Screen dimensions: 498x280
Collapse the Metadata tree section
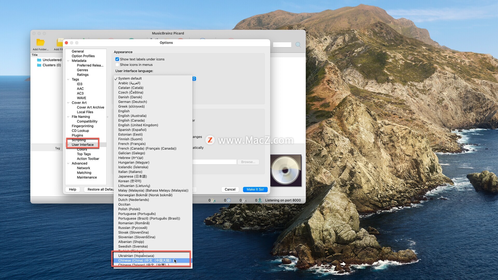[68, 61]
